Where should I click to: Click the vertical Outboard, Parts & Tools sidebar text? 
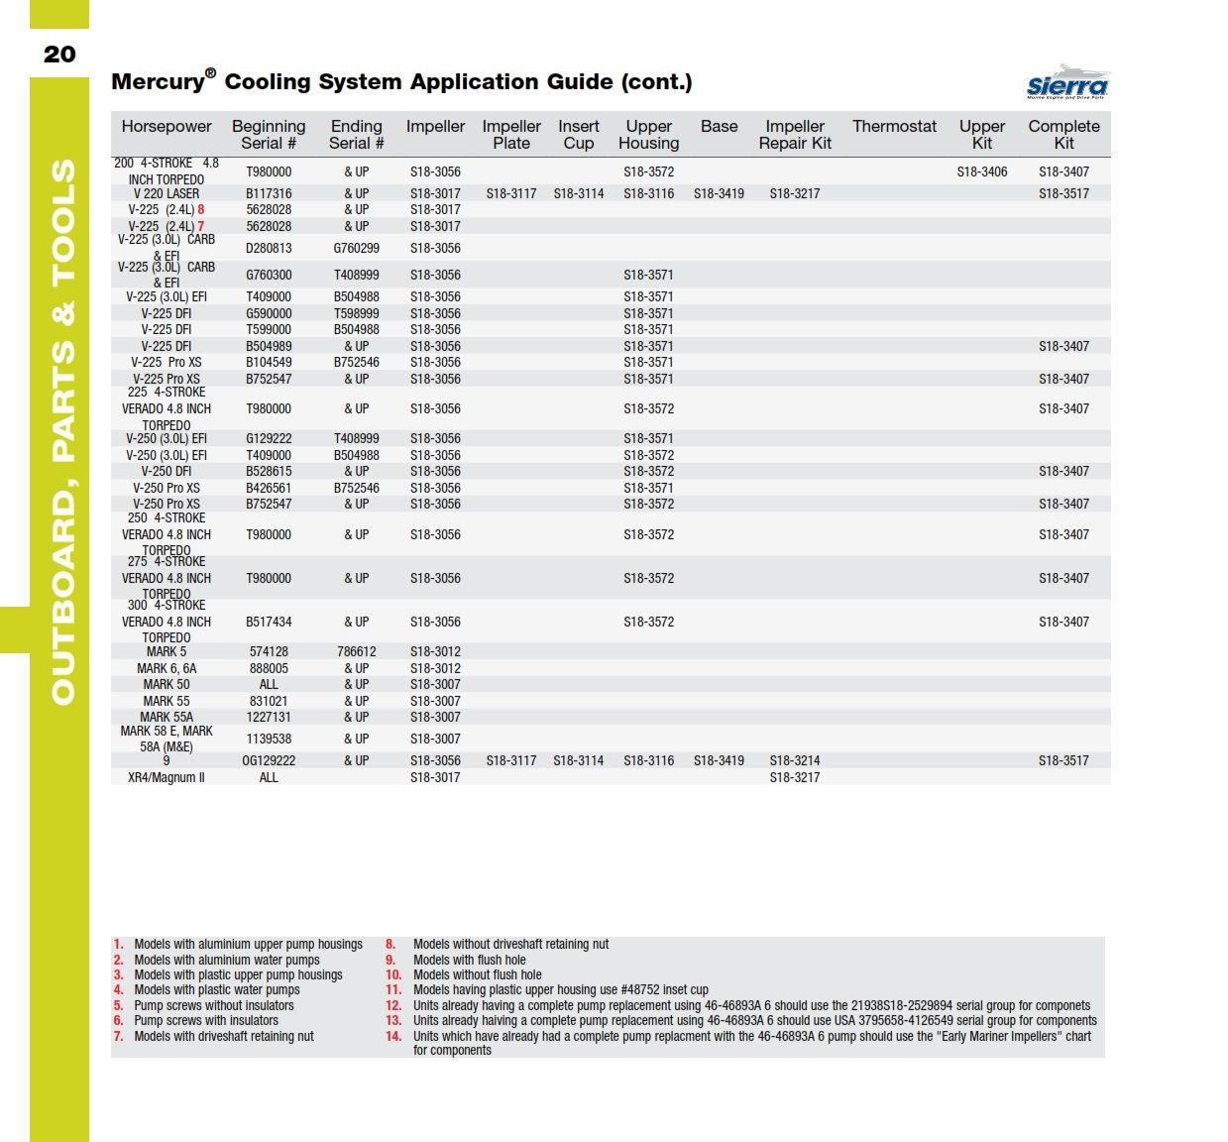(x=61, y=431)
